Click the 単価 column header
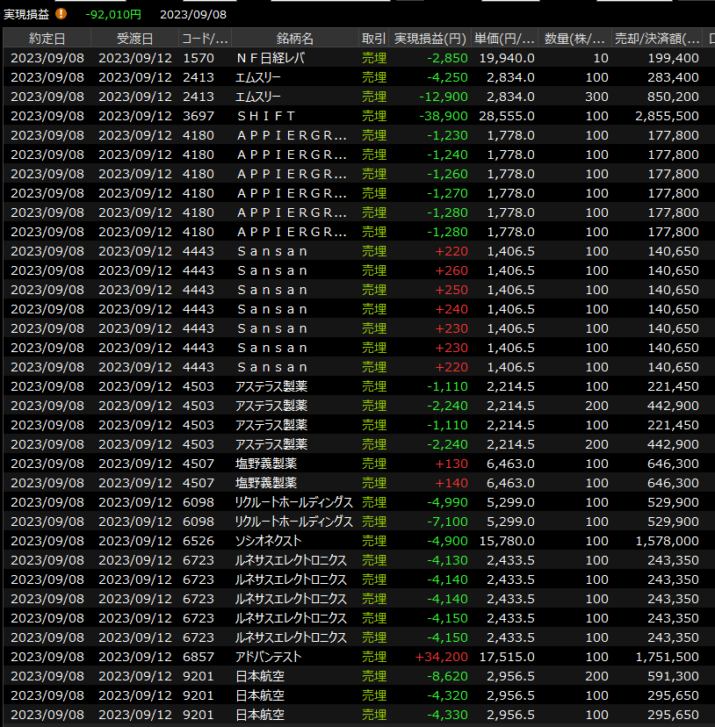Viewport: 715px width, 727px height. [504, 39]
